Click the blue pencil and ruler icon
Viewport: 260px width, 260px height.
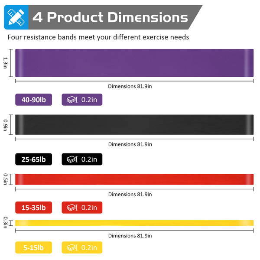(x=16, y=17)
